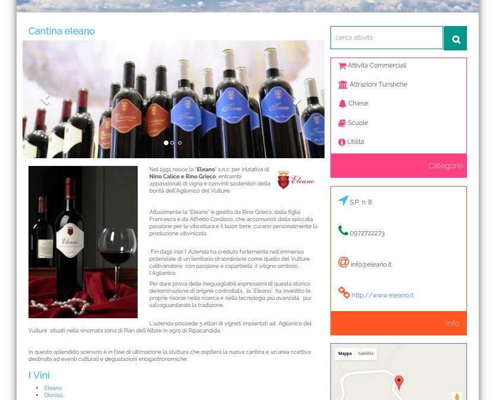Show the previous carousel slide
The image size is (496, 400).
(x=46, y=99)
